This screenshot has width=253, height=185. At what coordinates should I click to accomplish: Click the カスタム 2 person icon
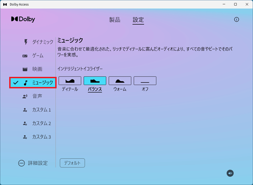tap(25, 123)
